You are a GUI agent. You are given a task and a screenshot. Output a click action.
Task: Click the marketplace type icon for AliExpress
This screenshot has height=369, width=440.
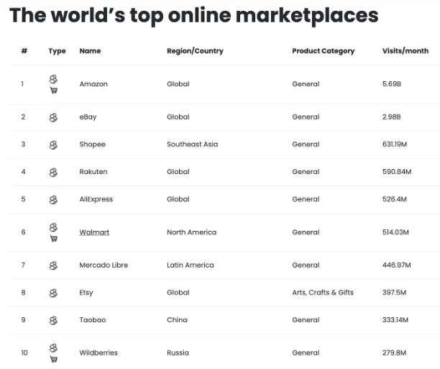[53, 199]
